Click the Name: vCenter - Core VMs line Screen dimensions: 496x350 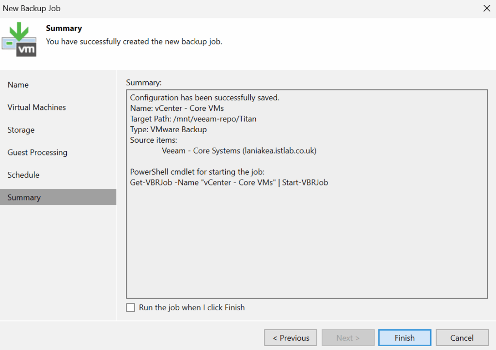point(177,108)
